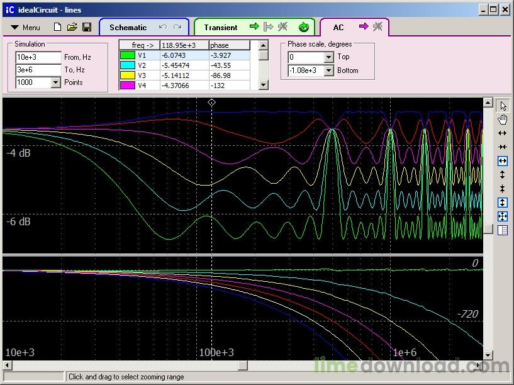Click the value -5.14112 in V3 row
The width and height of the screenshot is (514, 385).
coord(176,75)
